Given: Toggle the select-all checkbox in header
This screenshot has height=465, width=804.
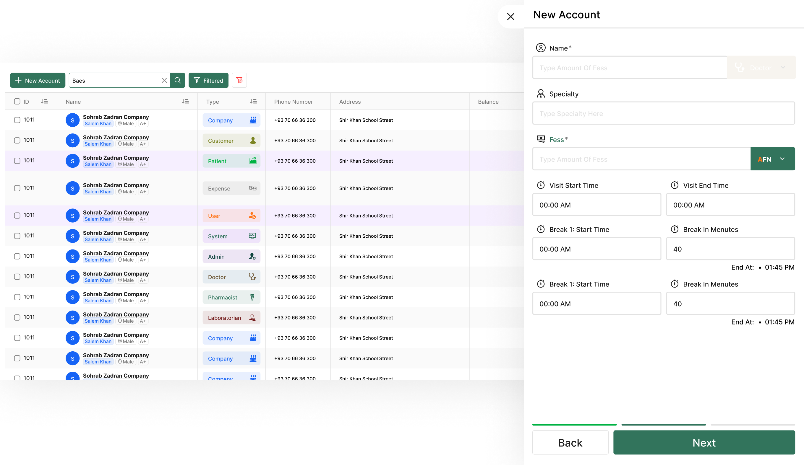Looking at the screenshot, I should pyautogui.click(x=17, y=101).
